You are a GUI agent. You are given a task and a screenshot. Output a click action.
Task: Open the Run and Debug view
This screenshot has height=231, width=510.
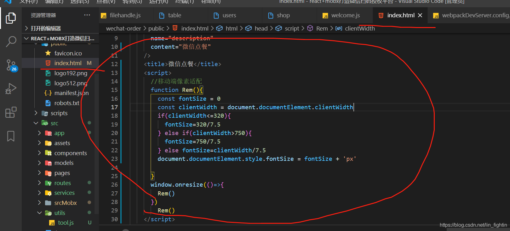pos(11,89)
